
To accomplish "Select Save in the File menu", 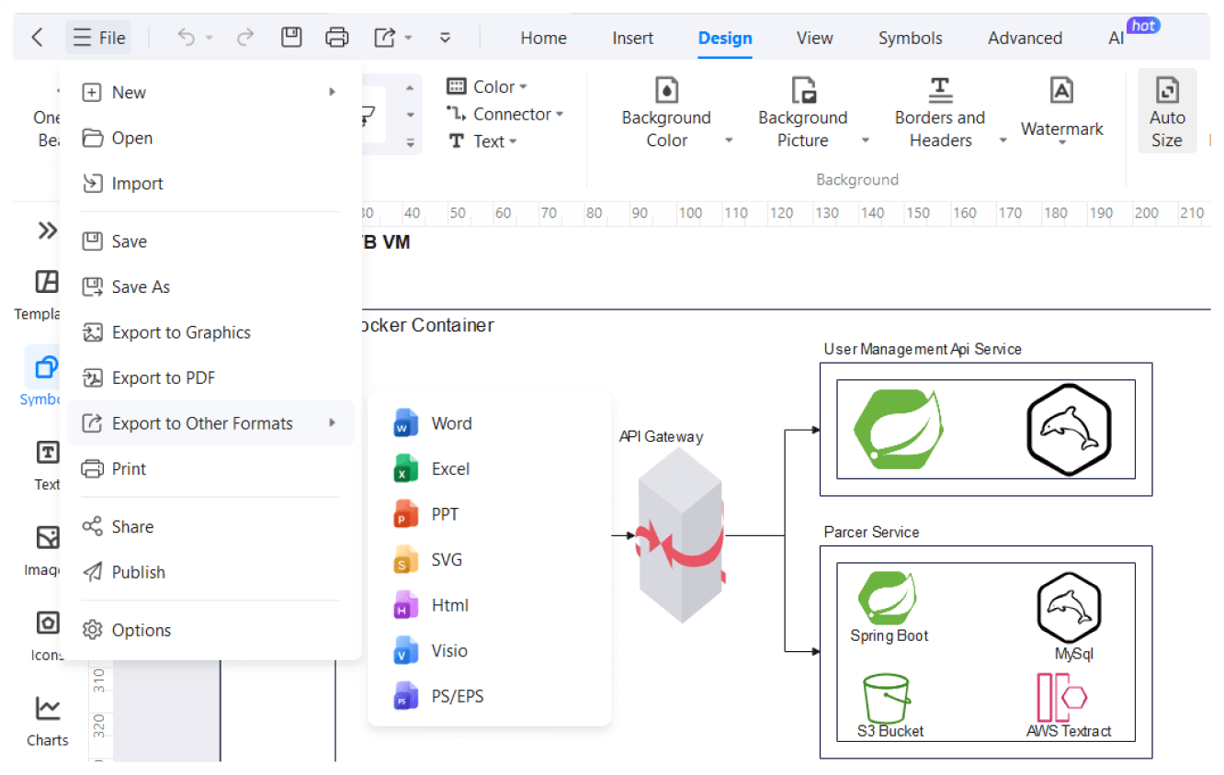I will click(210, 241).
